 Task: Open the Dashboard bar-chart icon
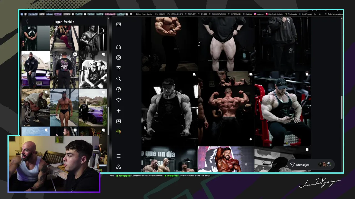point(118,121)
